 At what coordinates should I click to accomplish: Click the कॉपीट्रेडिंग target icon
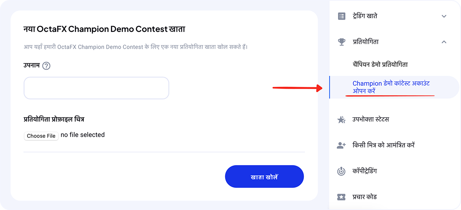(341, 171)
